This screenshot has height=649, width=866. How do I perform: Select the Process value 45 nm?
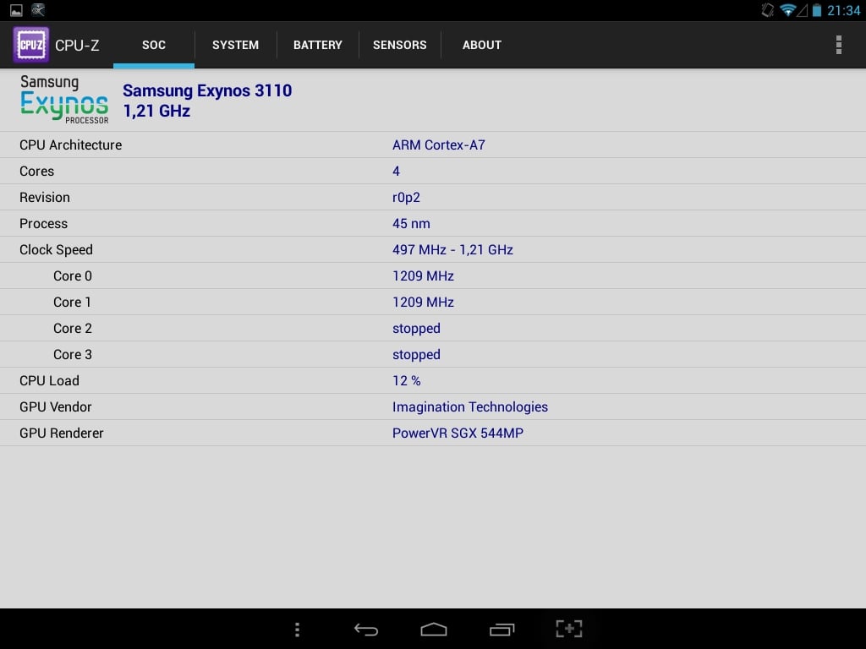(411, 223)
